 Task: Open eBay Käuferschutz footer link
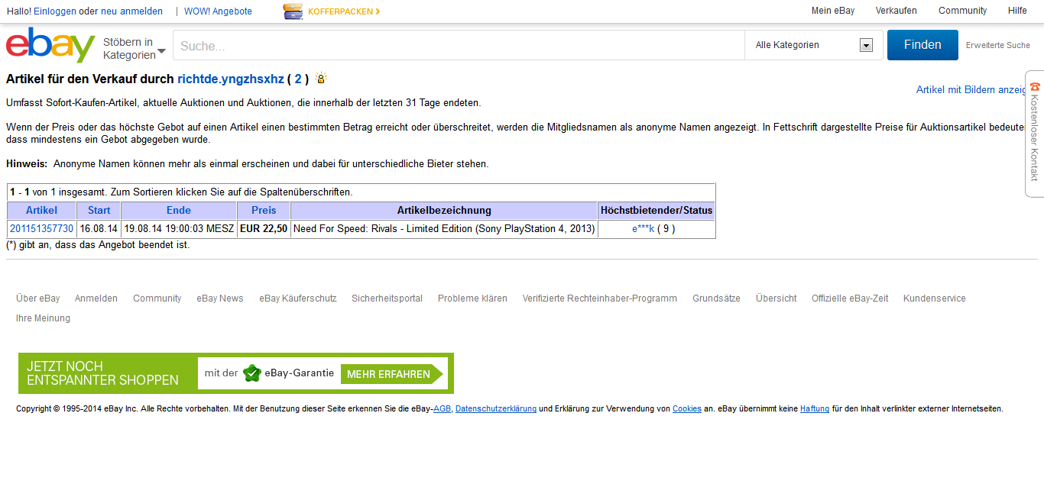coord(298,298)
